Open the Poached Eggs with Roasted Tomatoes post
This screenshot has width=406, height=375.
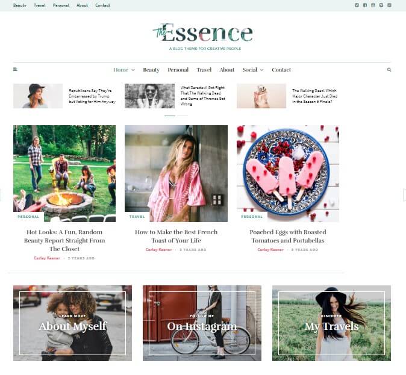pyautogui.click(x=288, y=237)
